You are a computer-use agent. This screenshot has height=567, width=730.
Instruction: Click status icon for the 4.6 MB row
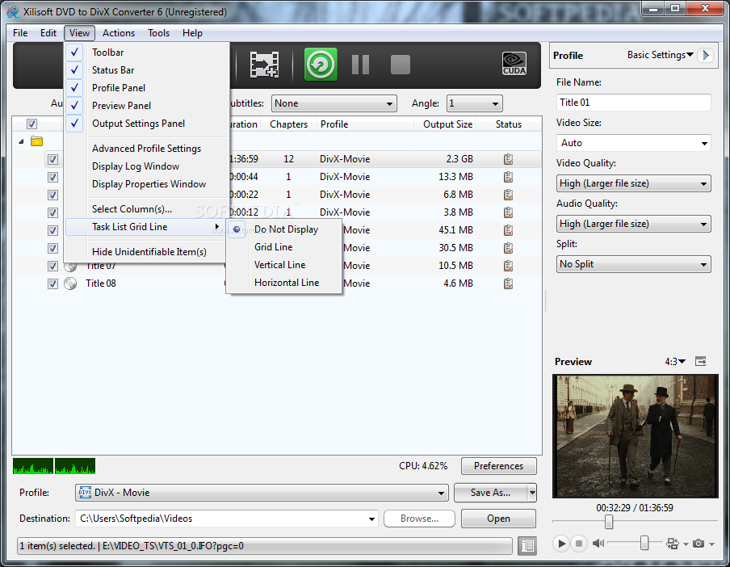click(x=509, y=283)
